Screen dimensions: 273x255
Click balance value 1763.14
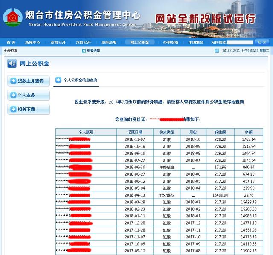(249, 139)
